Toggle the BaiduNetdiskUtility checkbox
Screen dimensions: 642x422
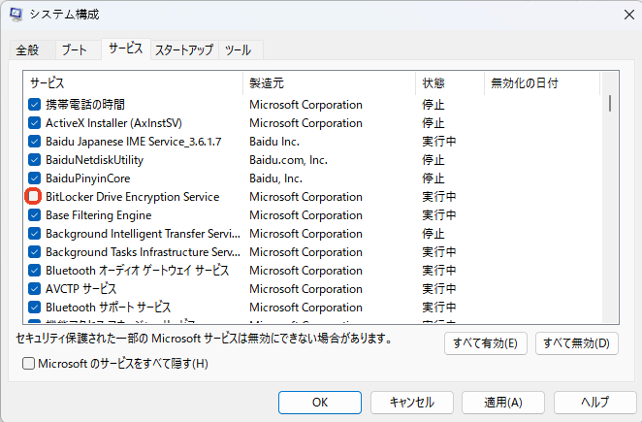point(35,160)
